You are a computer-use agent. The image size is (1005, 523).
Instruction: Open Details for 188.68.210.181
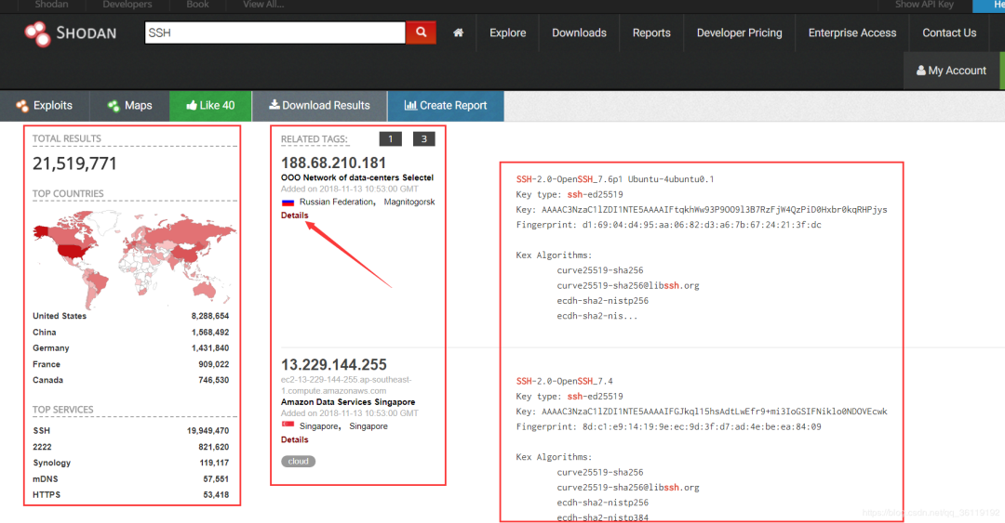[294, 216]
